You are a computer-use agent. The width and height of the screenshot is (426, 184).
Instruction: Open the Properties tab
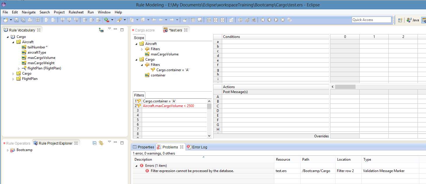click(x=143, y=147)
